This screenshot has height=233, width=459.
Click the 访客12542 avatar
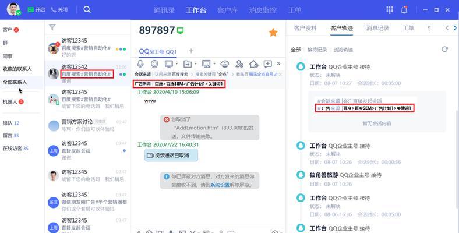54,74
